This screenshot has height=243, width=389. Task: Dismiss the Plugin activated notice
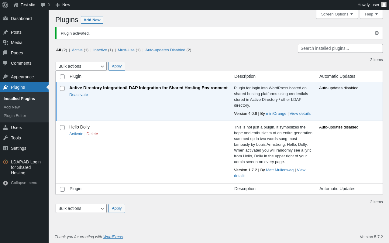point(377,33)
